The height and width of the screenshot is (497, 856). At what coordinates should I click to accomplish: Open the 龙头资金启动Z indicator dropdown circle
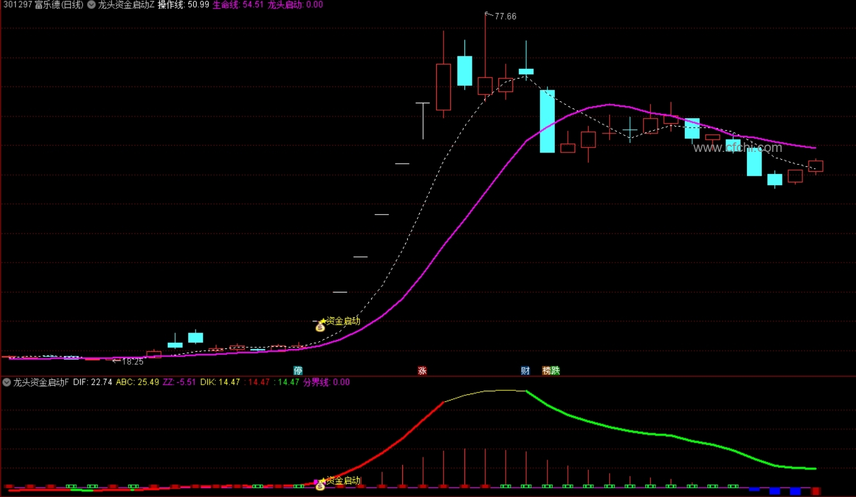click(91, 5)
